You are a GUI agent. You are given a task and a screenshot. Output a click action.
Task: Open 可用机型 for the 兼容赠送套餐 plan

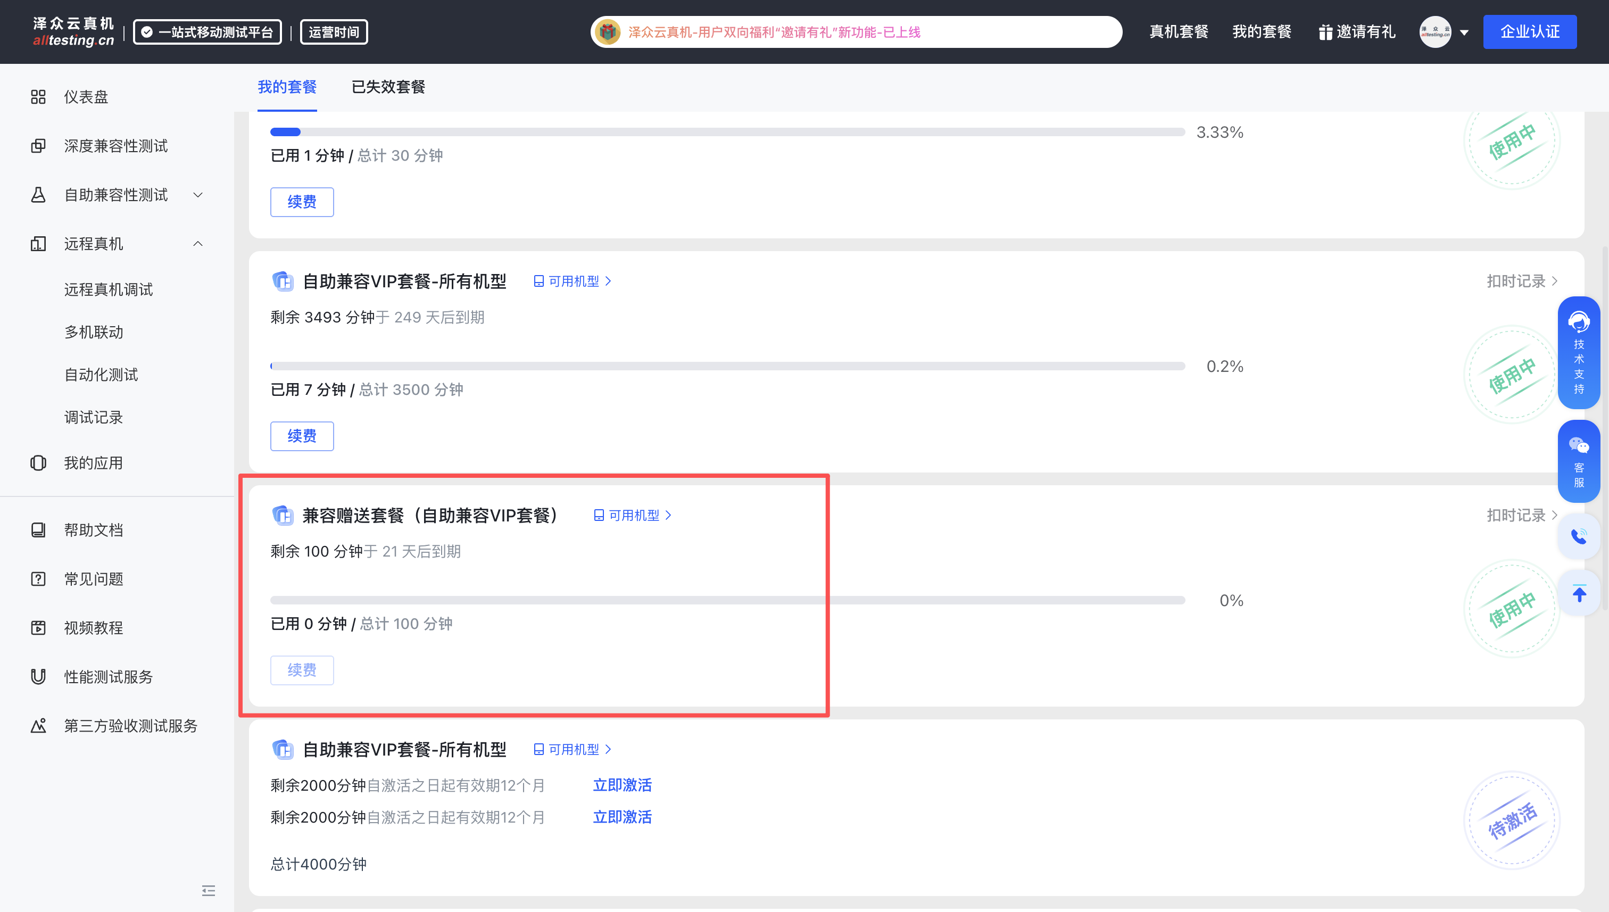pyautogui.click(x=633, y=515)
